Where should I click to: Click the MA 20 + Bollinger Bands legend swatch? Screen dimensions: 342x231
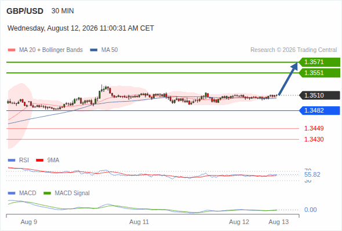[12, 50]
